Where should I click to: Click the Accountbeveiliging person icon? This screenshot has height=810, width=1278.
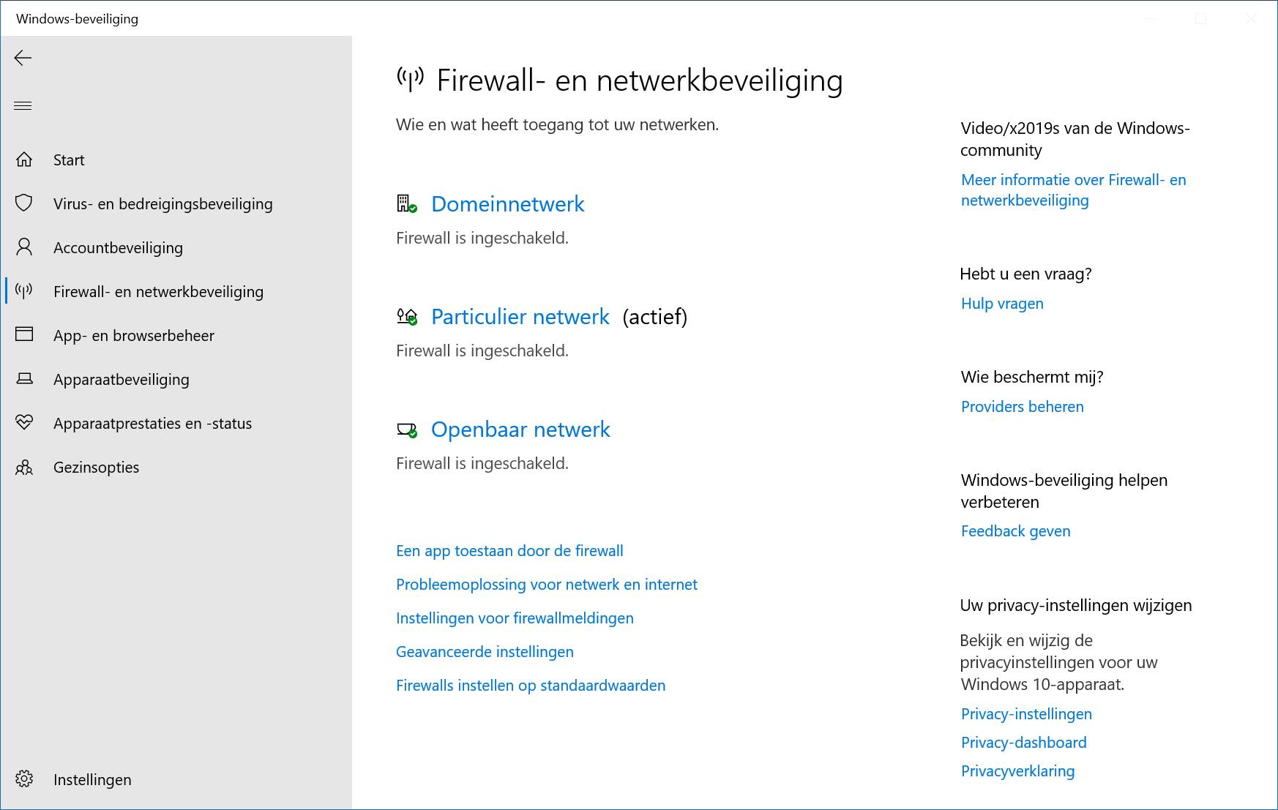click(x=24, y=247)
